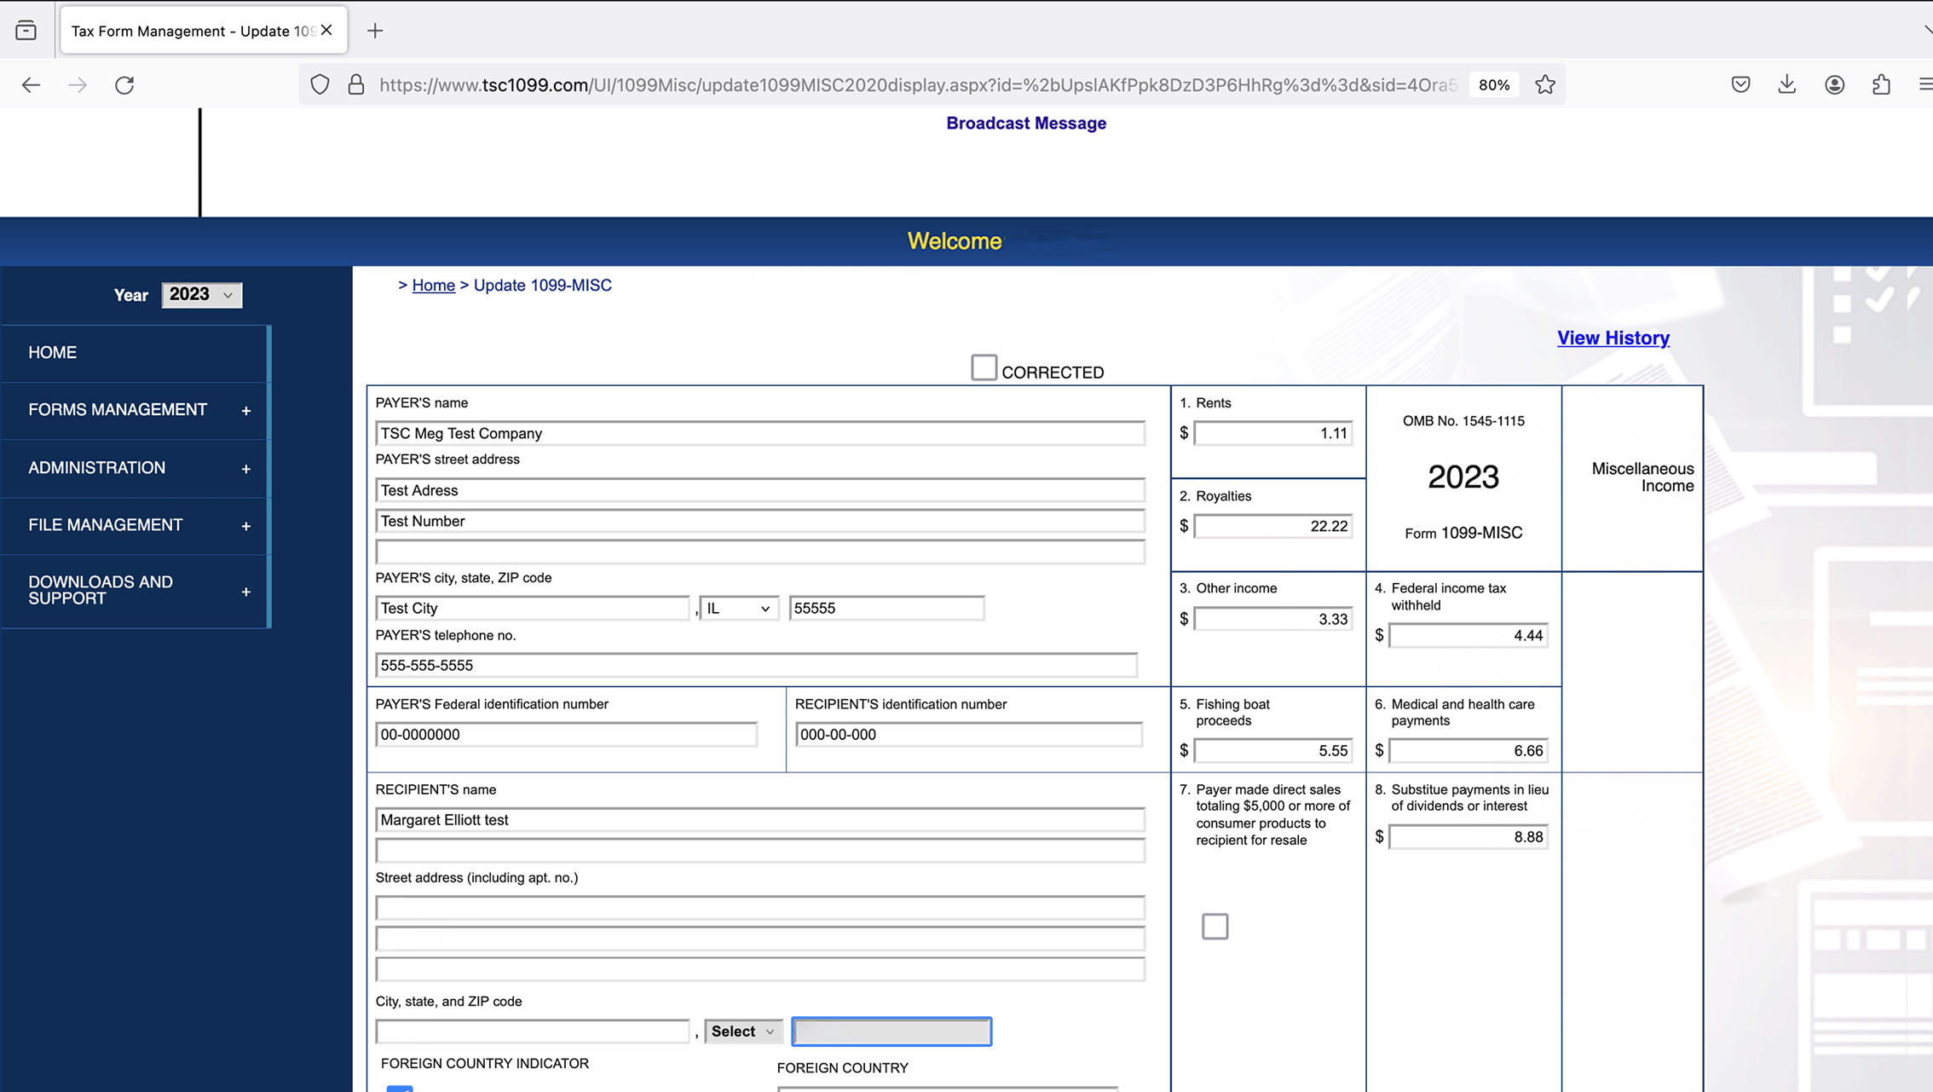The height and width of the screenshot is (1092, 1933).
Task: Open a new tab with plus icon
Action: [375, 31]
